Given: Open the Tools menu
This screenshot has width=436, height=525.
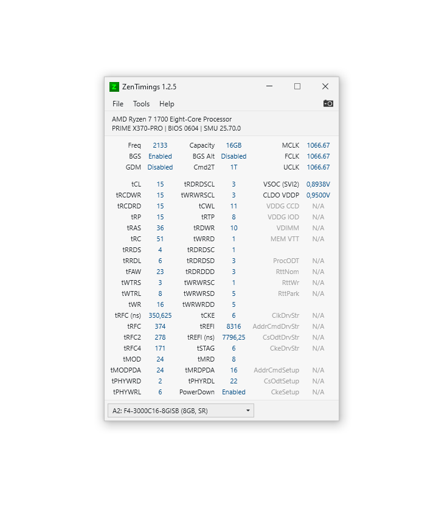Looking at the screenshot, I should tap(141, 104).
